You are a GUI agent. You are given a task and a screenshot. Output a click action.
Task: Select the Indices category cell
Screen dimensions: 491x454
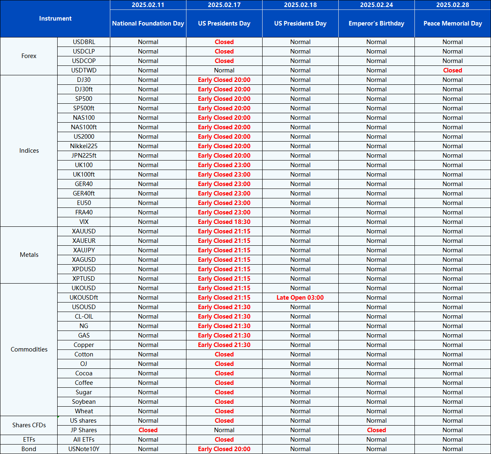29,151
